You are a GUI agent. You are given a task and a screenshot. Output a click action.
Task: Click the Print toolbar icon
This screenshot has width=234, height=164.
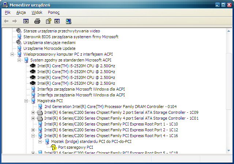(37, 21)
